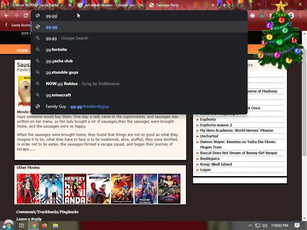
Task: Open the Kong: Skull Island link
Action: point(216,164)
